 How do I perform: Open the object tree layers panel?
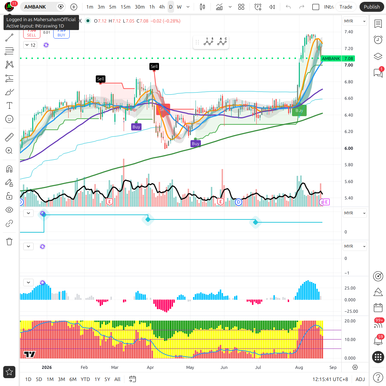(x=378, y=56)
